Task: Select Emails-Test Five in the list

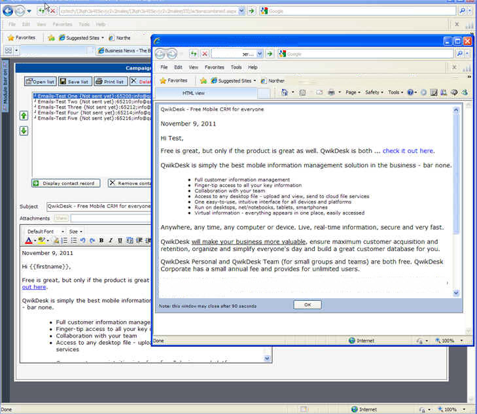Action: point(92,118)
